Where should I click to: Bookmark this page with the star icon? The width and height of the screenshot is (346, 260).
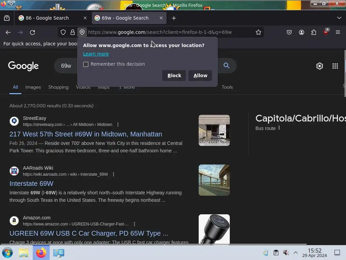point(258,32)
